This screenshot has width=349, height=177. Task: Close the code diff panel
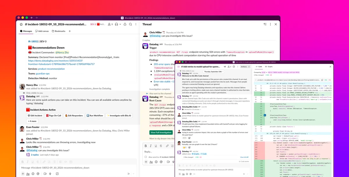[x=330, y=67]
